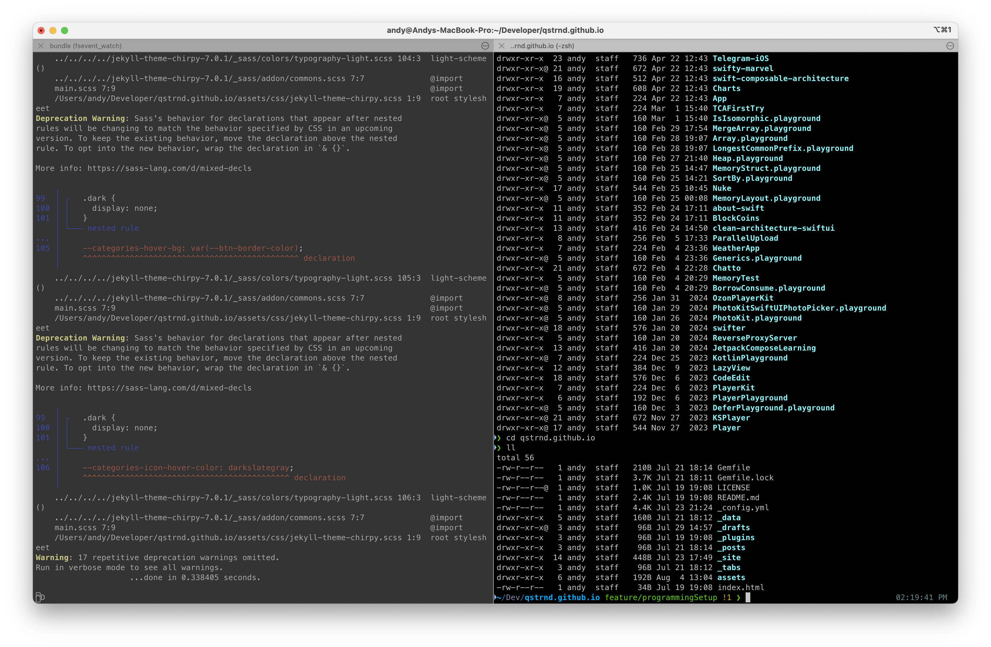Close the ..rnd.github.io (-zsh) pane
This screenshot has width=991, height=647.
coord(502,46)
